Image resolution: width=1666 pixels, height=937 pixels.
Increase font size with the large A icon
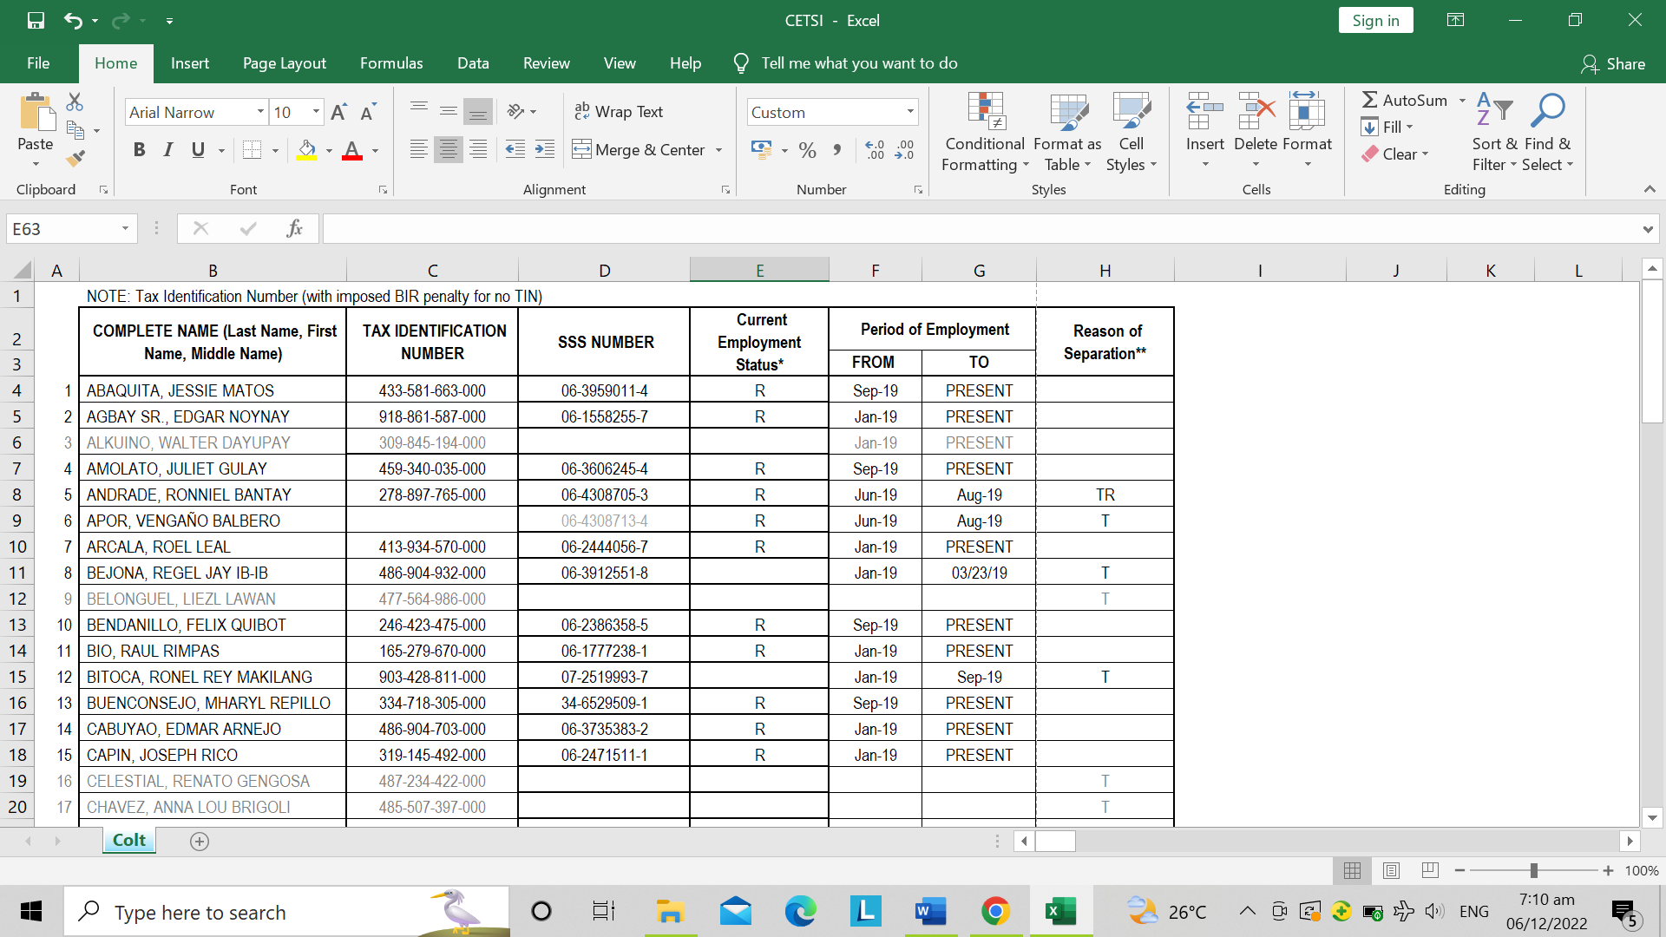tap(338, 112)
